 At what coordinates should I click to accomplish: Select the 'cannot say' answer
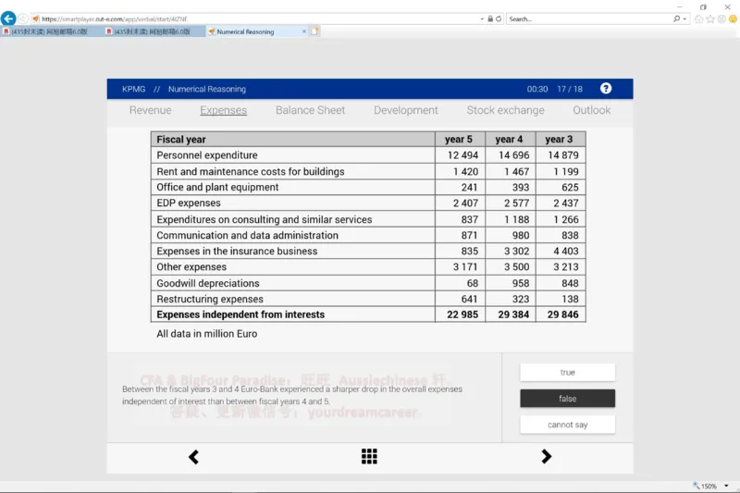(567, 425)
